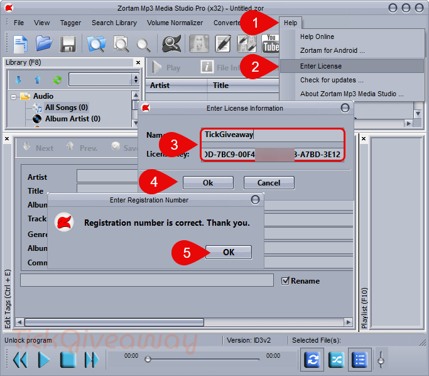This screenshot has width=429, height=376.
Task: Click the Prev. button in Edit Tags
Action: (x=82, y=147)
